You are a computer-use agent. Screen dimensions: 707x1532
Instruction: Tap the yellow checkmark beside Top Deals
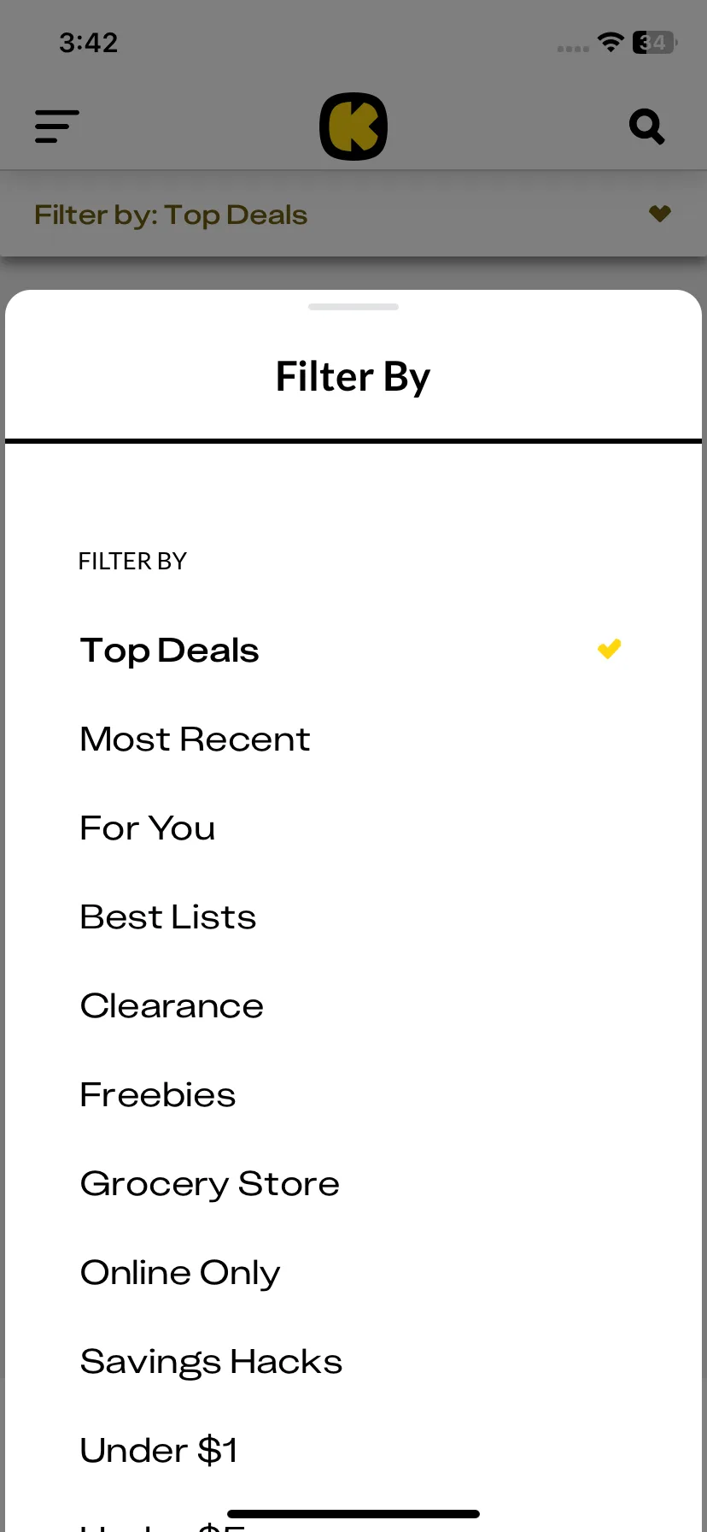(x=609, y=650)
